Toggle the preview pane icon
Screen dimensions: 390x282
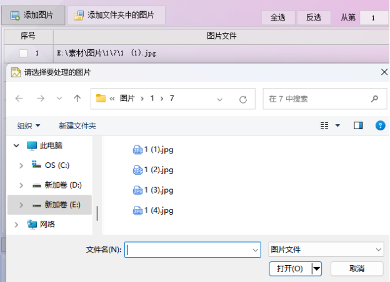coord(358,125)
